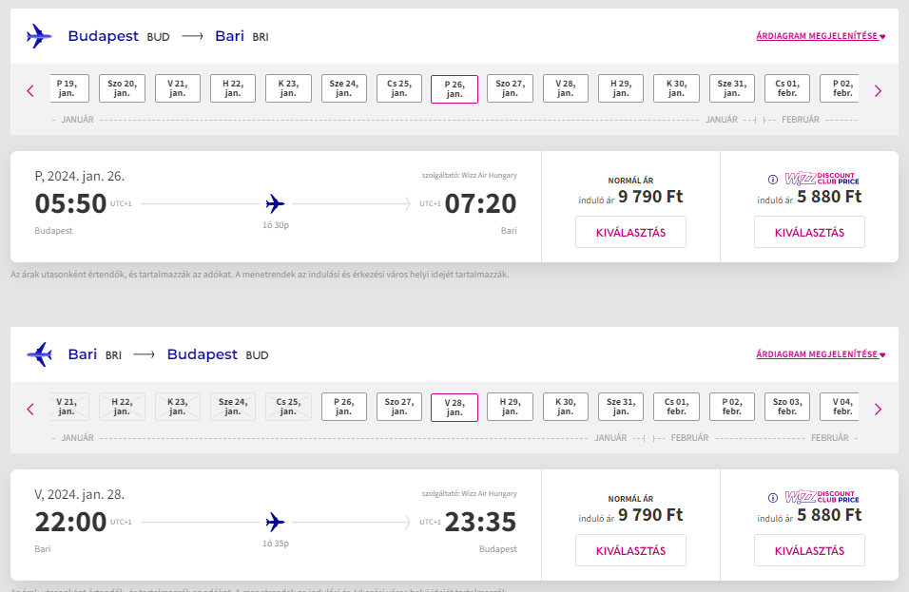Pick outbound date Cs 01, febr.
This screenshot has height=592, width=909.
tap(787, 88)
